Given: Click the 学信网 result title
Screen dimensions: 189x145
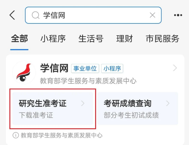Looking at the screenshot, I should coord(54,68).
